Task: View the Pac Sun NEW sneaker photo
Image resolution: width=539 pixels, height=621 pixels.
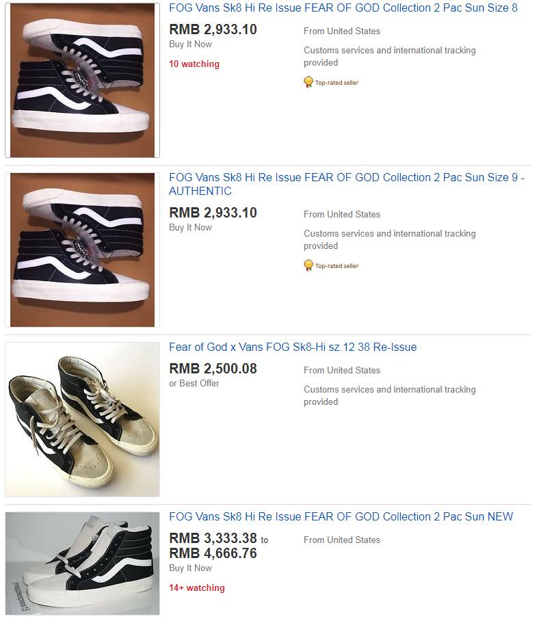Action: [x=82, y=563]
